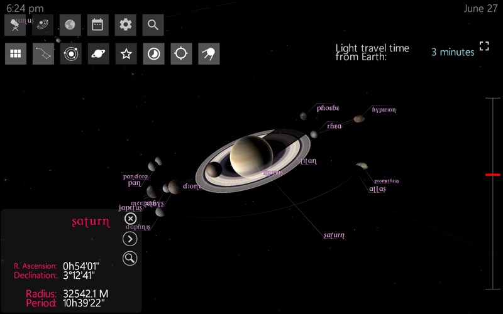Click the Saturn planet globe

[251, 156]
